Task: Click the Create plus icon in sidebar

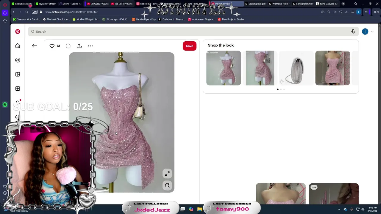Action: (18, 89)
